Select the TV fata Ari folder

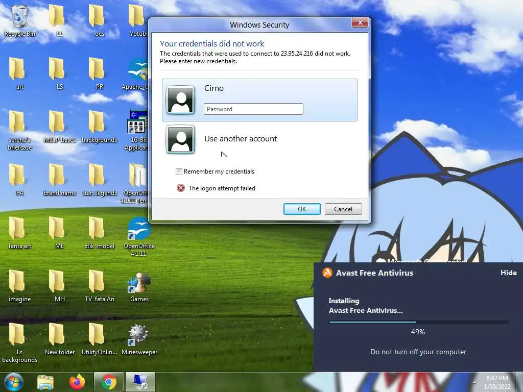(99, 286)
